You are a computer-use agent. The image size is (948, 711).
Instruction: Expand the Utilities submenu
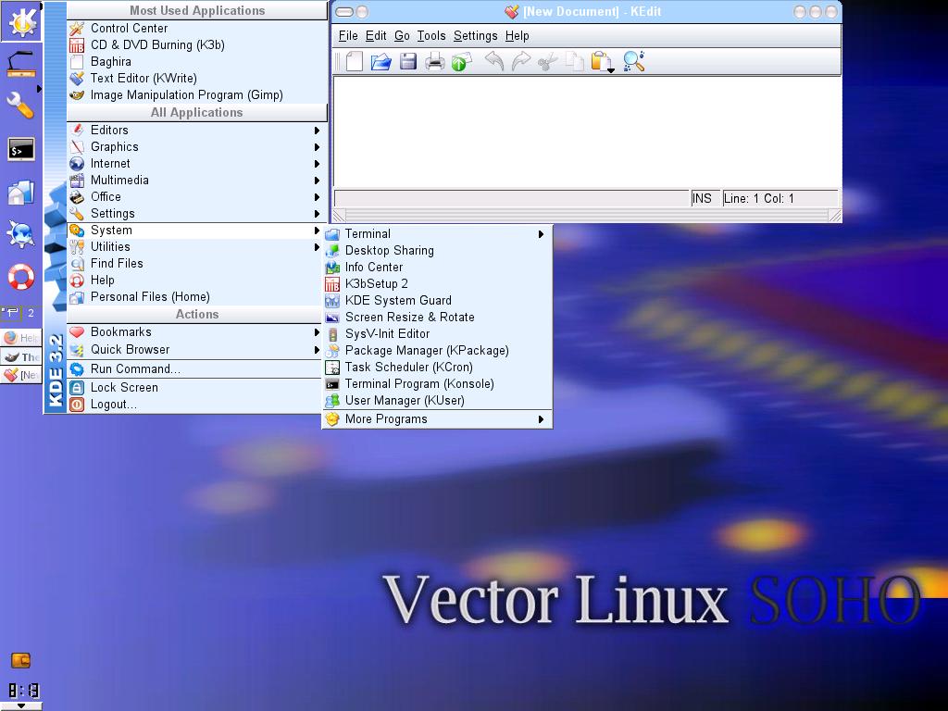pos(194,246)
